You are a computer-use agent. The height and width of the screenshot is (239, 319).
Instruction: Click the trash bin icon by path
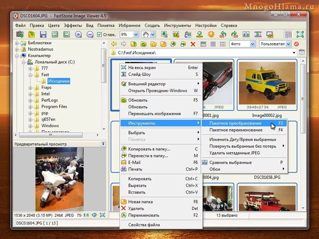302,52
